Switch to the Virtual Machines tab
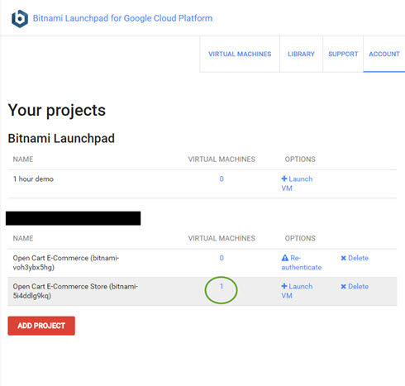 tap(240, 54)
